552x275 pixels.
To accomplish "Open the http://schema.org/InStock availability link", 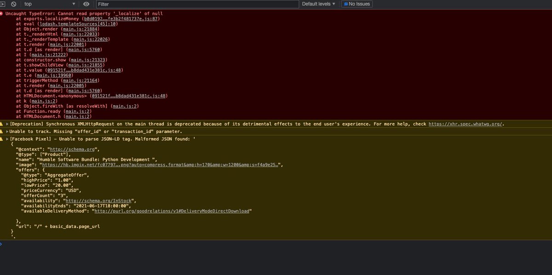I will (x=98, y=201).
